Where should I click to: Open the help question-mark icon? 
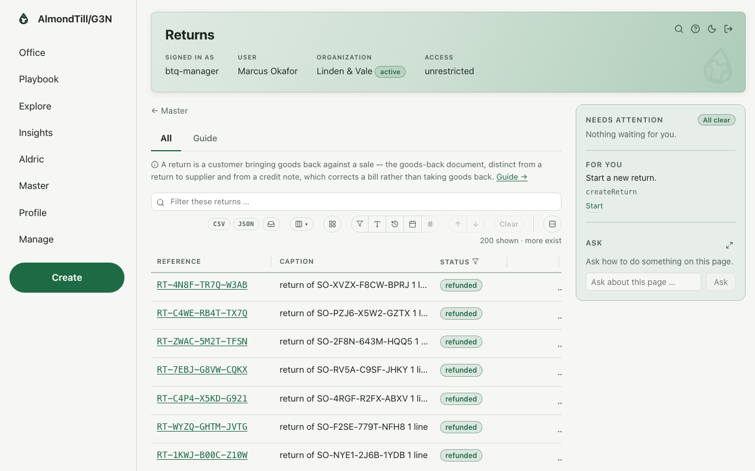coord(695,29)
